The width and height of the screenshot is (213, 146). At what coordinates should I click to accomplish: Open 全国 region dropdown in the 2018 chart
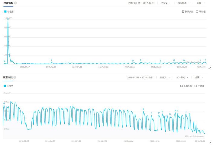pos(198,78)
